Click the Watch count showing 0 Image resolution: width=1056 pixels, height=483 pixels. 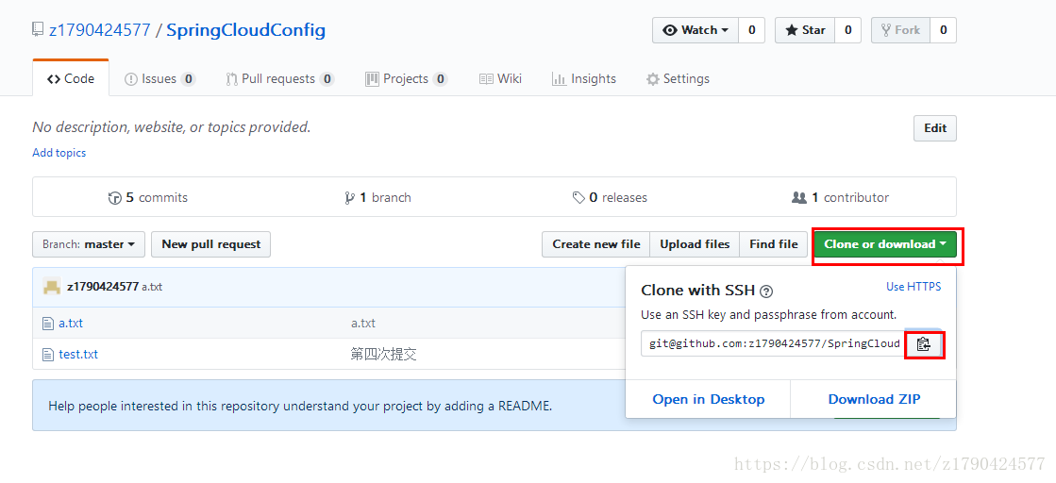click(751, 30)
